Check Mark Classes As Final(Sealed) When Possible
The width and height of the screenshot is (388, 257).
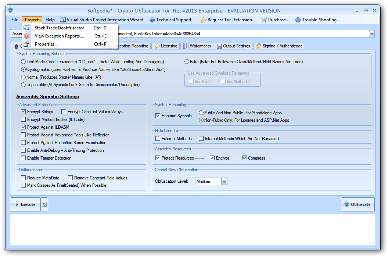(23, 185)
